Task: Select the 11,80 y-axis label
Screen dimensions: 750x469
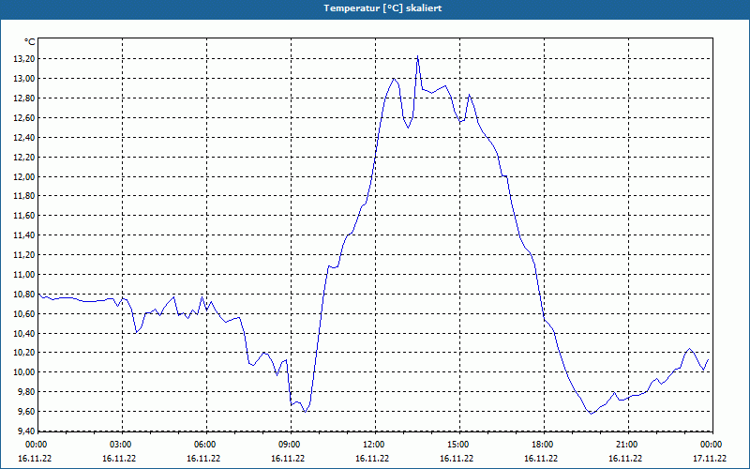Action: click(25, 196)
